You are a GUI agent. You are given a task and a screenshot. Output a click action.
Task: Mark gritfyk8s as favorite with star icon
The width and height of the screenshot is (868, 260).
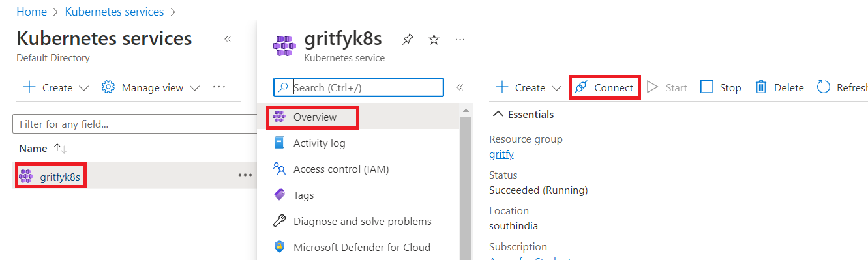434,40
